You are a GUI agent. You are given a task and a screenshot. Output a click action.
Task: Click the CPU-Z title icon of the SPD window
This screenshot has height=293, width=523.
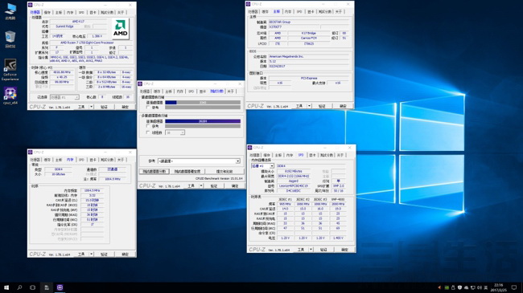tap(249, 147)
